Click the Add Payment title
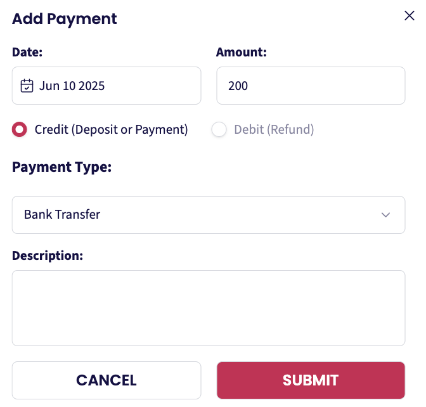 point(65,19)
